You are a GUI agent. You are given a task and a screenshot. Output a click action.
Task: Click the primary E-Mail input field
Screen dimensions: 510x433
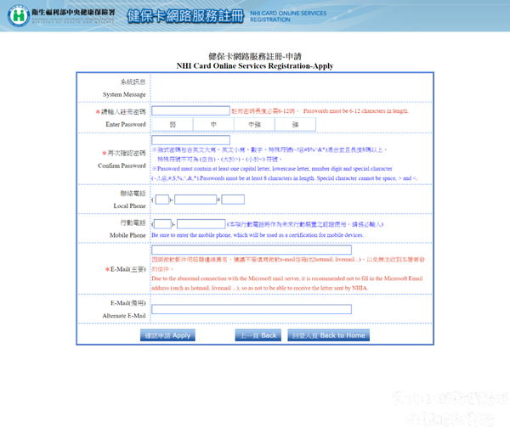tap(252, 250)
